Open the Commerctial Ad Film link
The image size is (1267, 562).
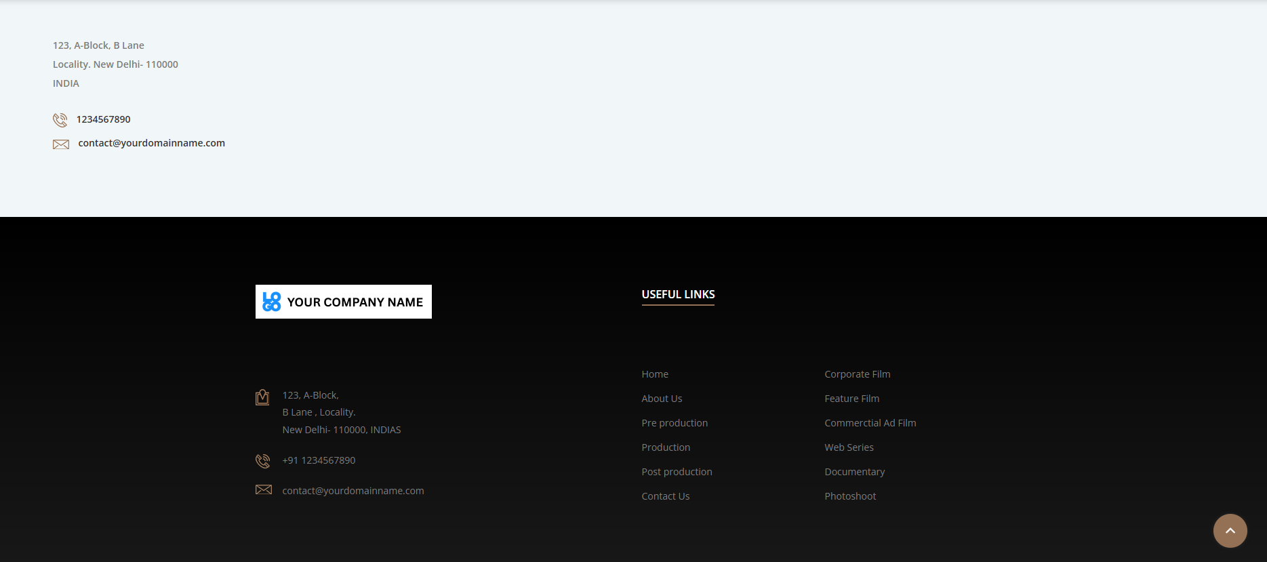pos(870,423)
